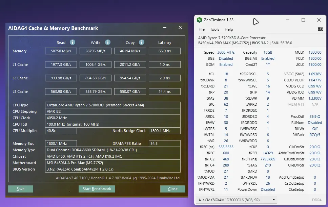
Task: Click the CPU Clock value 4050.2 MHz
Action: coord(113,118)
